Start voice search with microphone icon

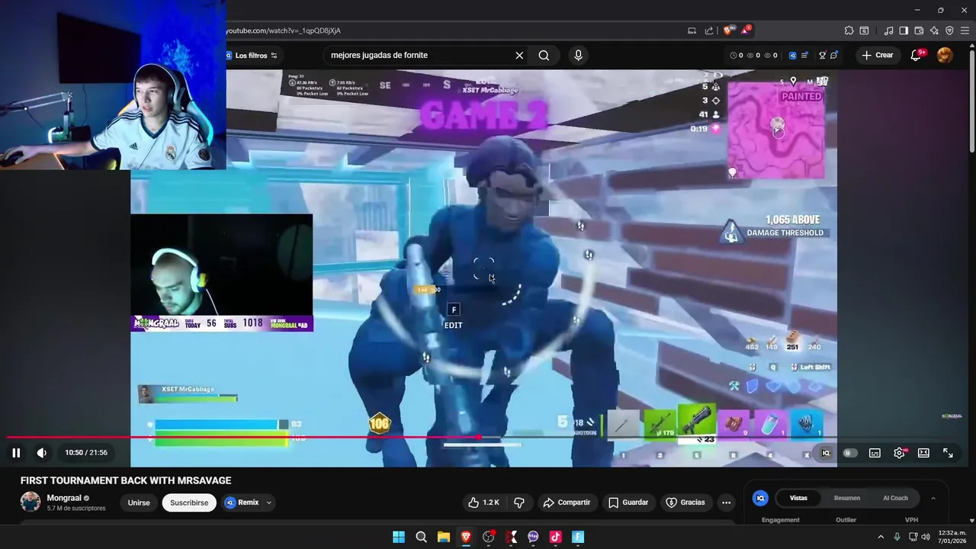tap(578, 55)
